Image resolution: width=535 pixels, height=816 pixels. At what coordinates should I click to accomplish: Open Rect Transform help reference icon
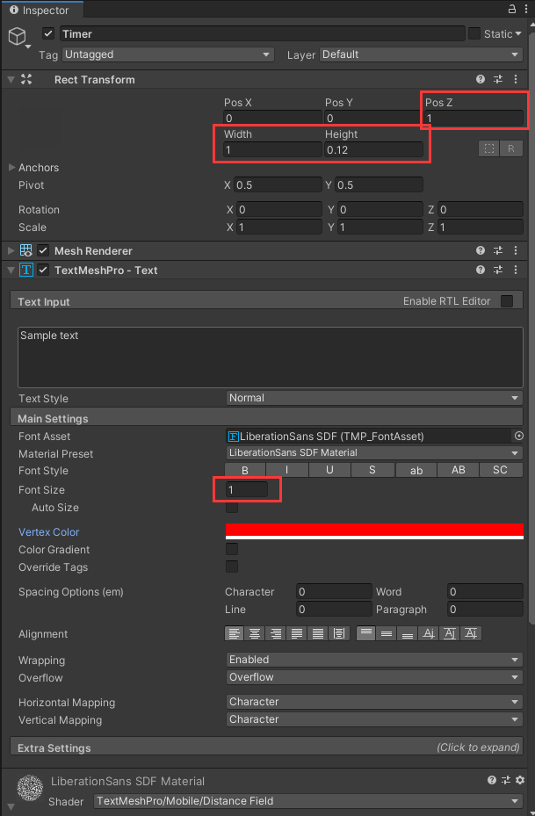[481, 79]
